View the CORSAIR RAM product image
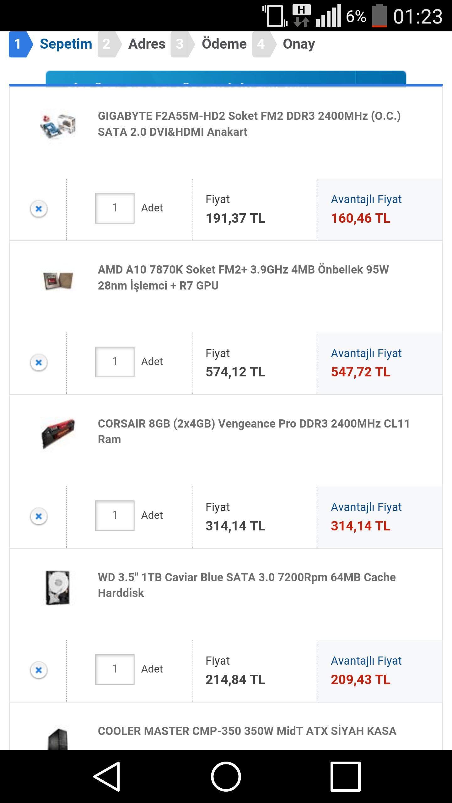Screen dimensions: 452x803 click(58, 433)
